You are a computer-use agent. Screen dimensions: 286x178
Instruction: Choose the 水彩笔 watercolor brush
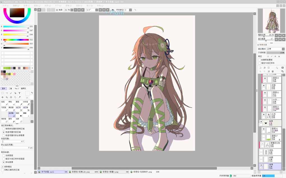click(x=26, y=103)
